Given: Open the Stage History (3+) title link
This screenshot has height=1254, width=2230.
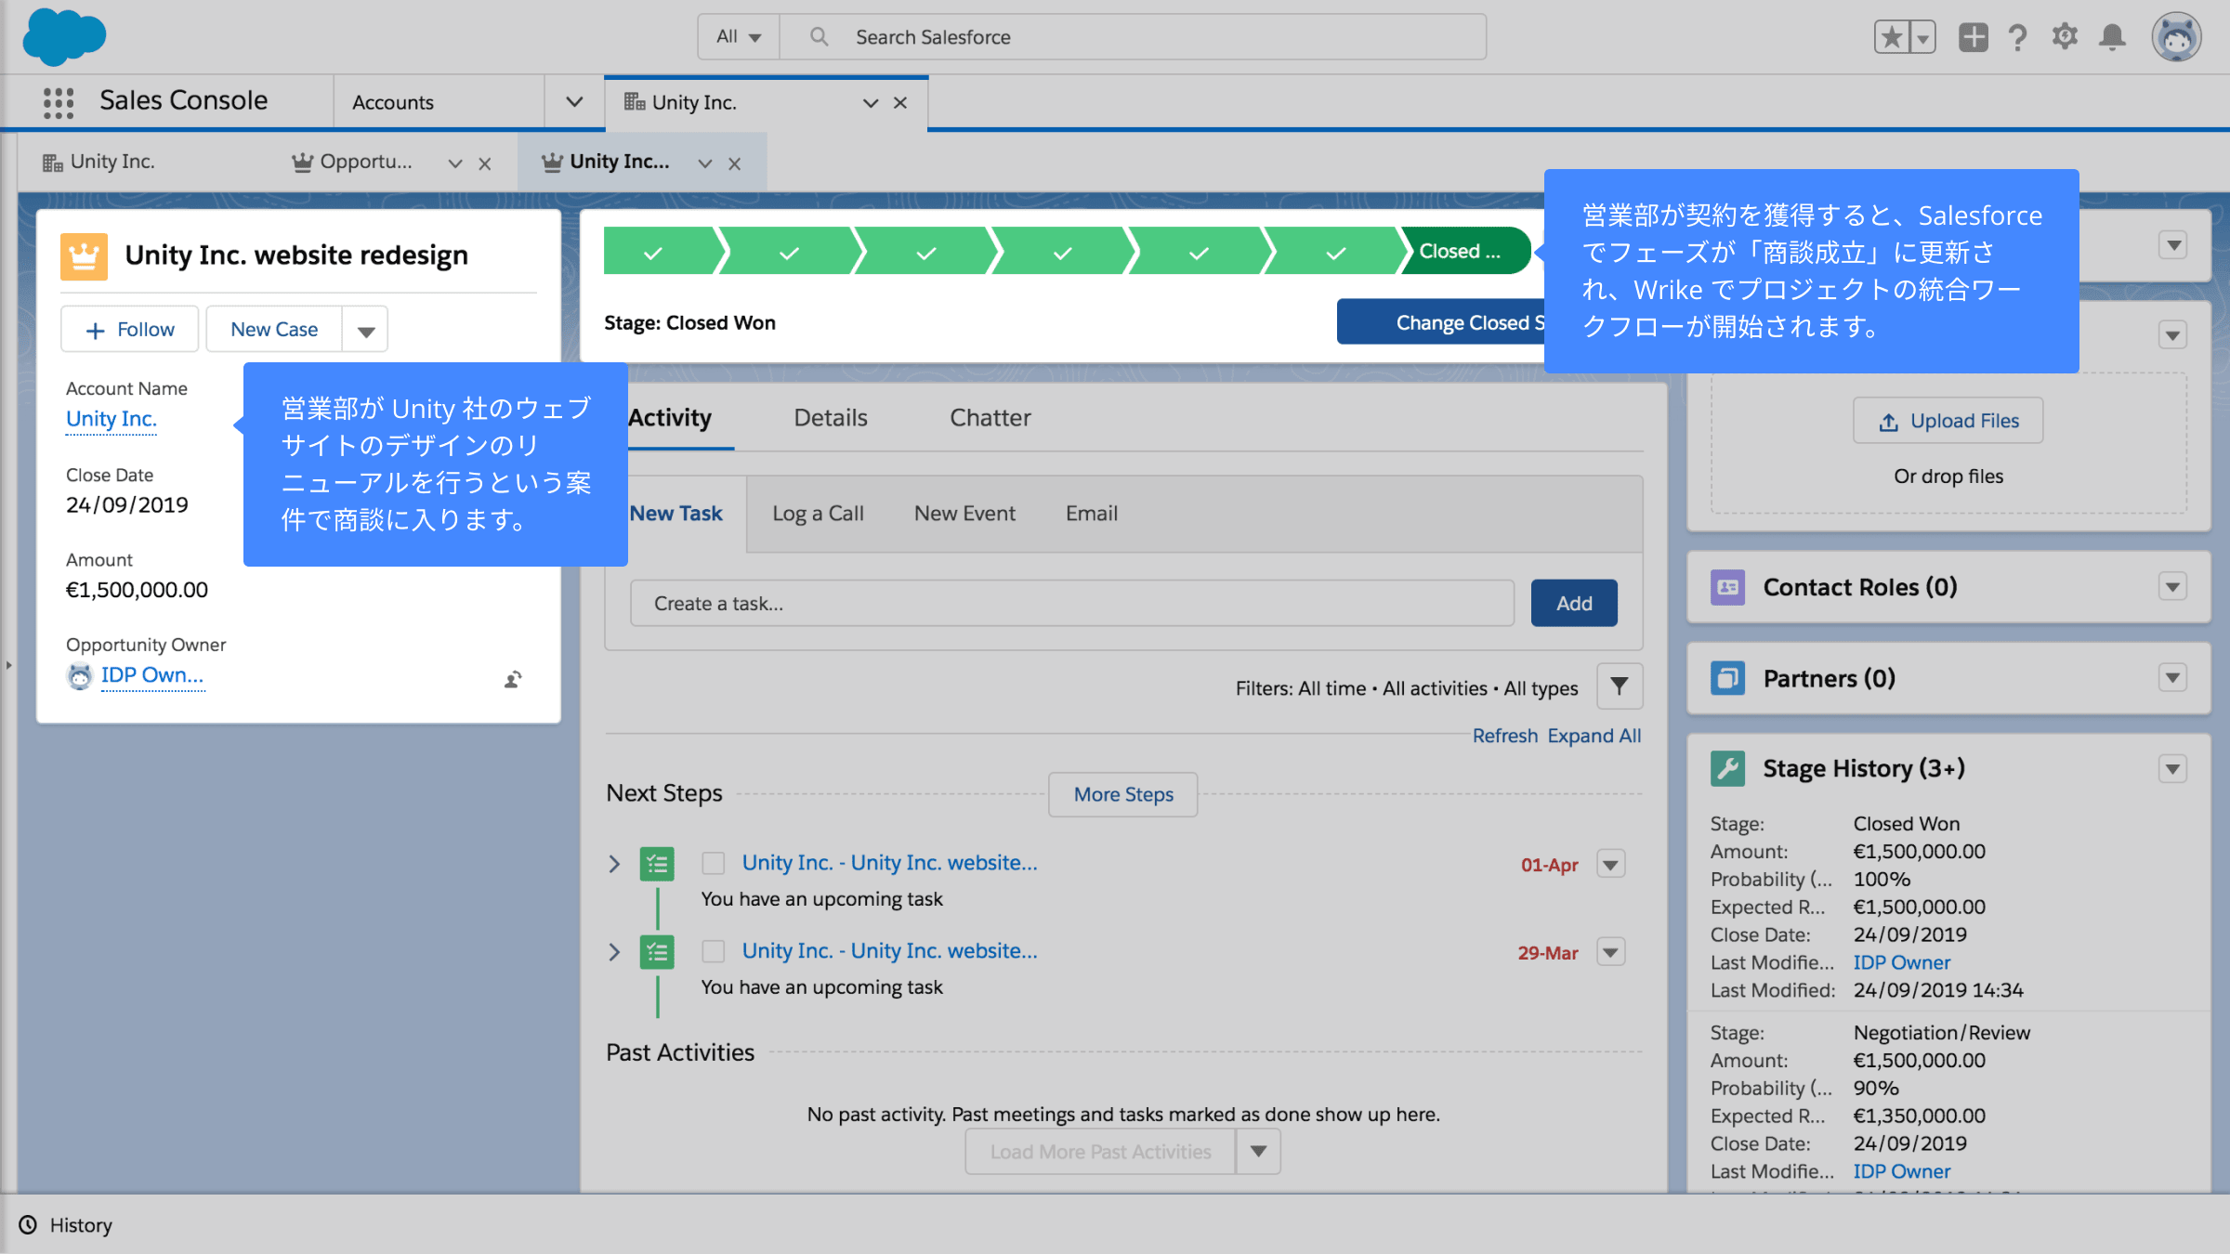Looking at the screenshot, I should pyautogui.click(x=1864, y=769).
